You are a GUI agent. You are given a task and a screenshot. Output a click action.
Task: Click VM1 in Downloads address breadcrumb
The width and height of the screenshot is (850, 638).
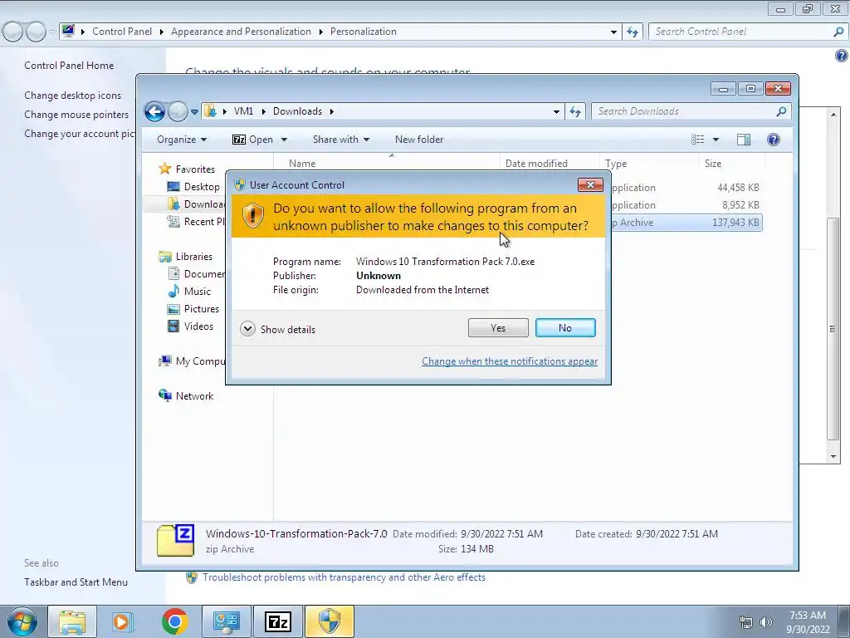click(243, 111)
